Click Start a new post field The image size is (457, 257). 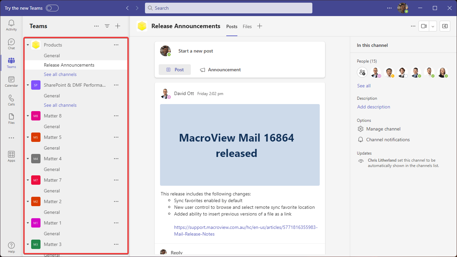click(196, 51)
